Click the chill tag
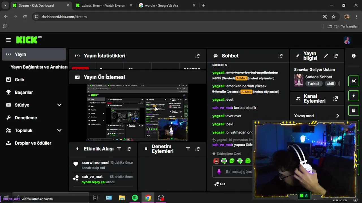The height and width of the screenshot is (203, 362). (330, 84)
